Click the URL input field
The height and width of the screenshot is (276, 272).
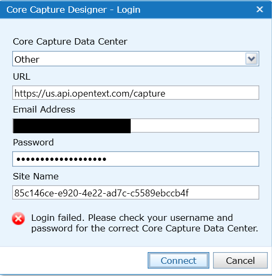click(x=135, y=93)
